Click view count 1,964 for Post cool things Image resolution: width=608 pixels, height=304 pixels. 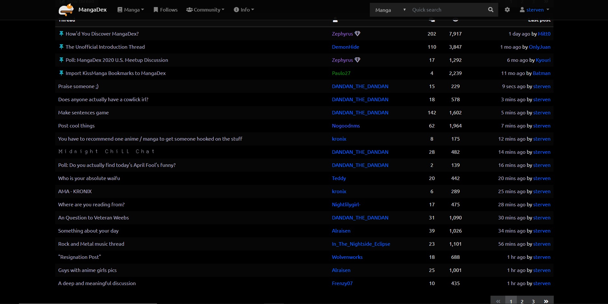click(x=455, y=126)
